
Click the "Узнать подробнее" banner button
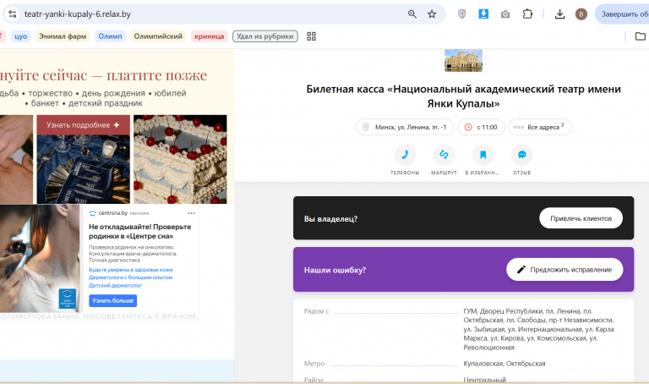tap(83, 125)
